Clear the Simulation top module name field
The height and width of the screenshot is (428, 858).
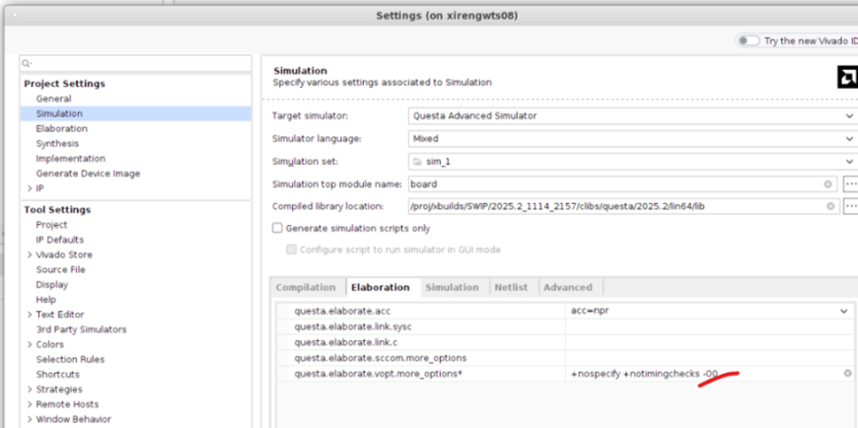[827, 184]
